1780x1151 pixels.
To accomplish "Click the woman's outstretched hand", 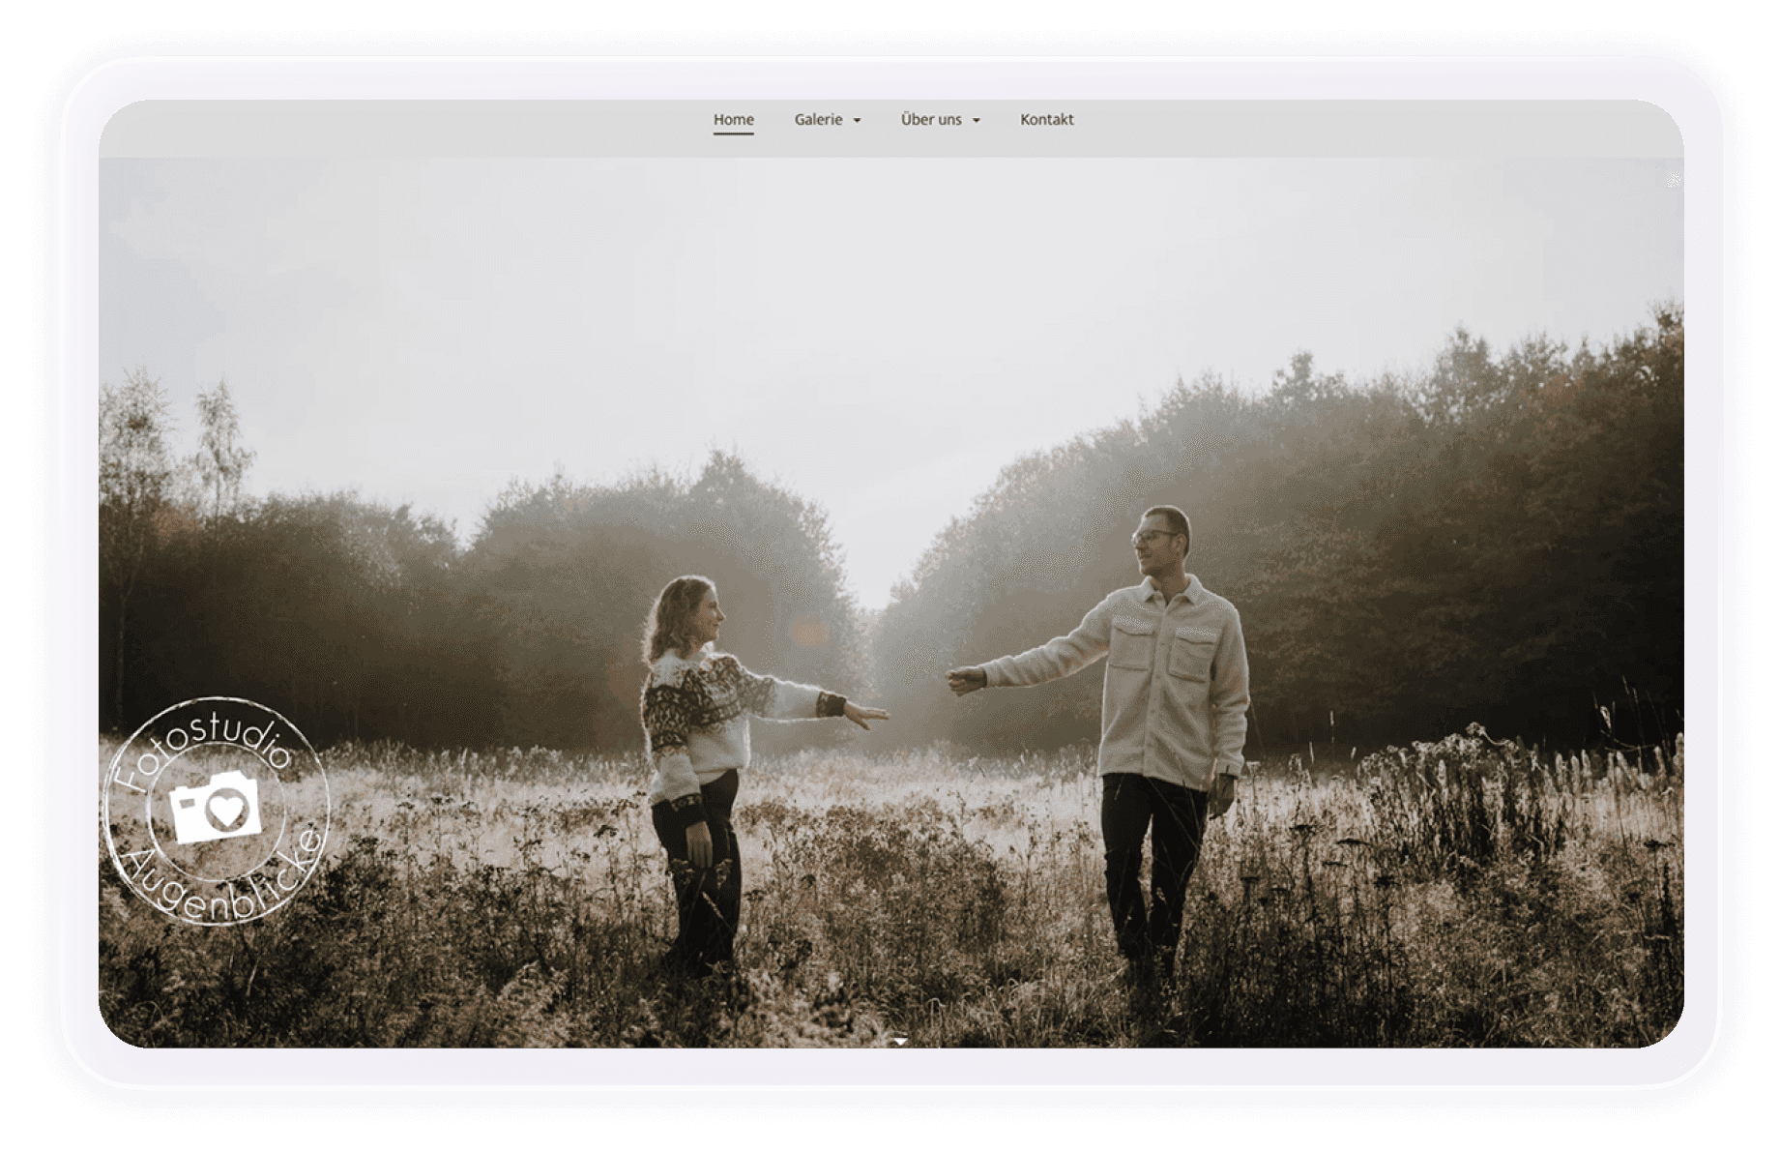I will tap(866, 715).
